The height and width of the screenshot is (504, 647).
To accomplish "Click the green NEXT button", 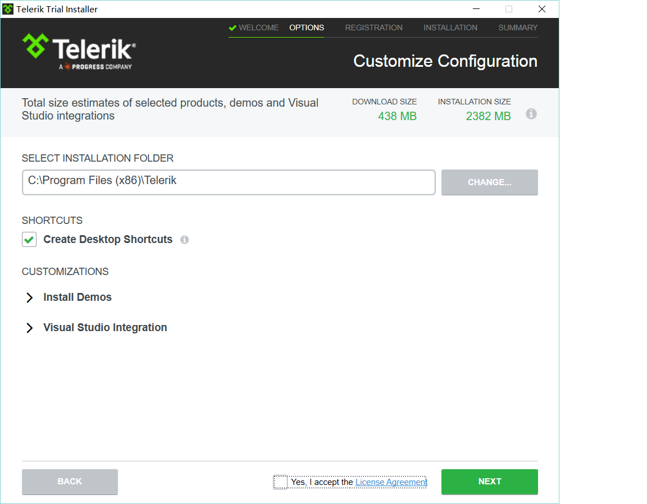I will (x=489, y=482).
